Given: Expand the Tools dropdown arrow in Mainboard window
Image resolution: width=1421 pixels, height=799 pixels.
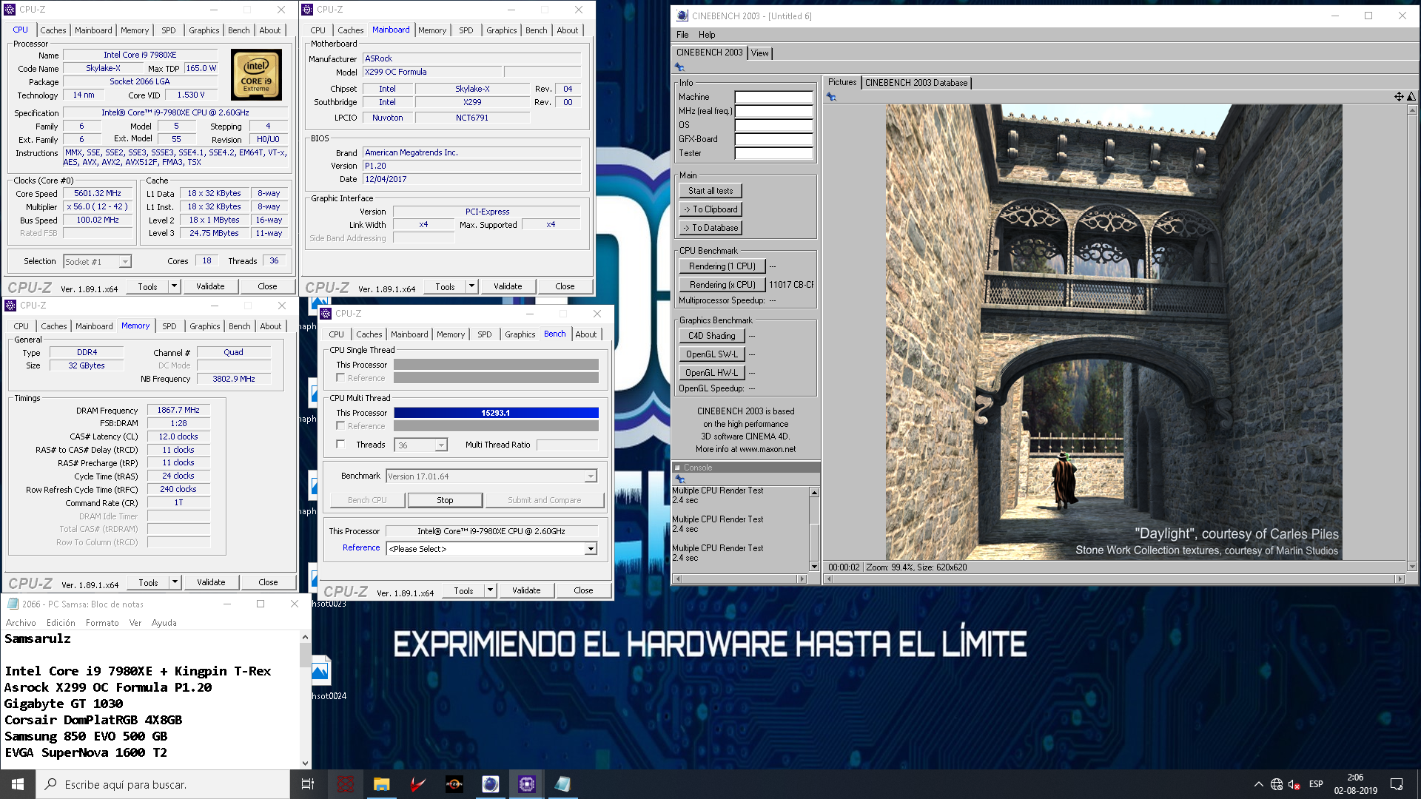Looking at the screenshot, I should (472, 286).
